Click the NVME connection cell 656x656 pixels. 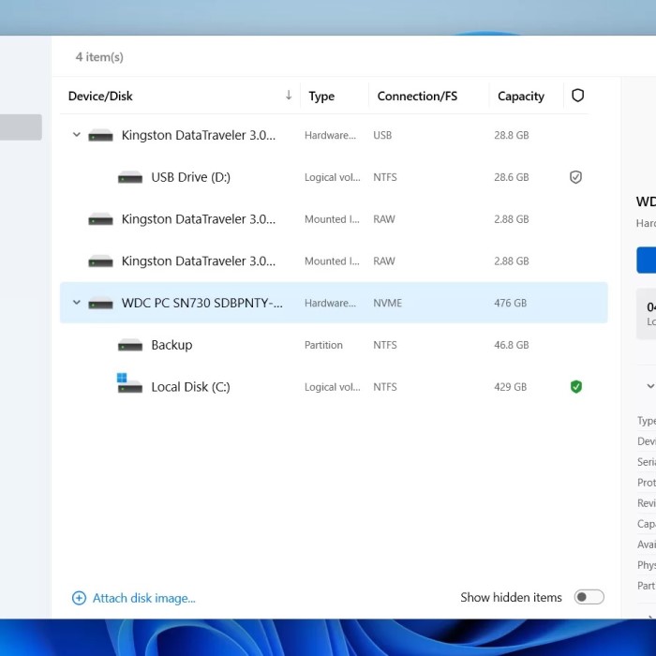click(387, 303)
